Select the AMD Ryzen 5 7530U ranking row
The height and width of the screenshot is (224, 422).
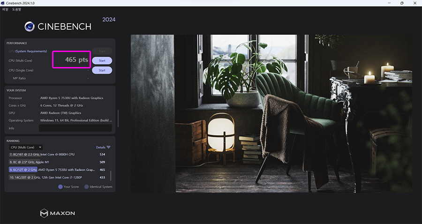[x=57, y=170]
